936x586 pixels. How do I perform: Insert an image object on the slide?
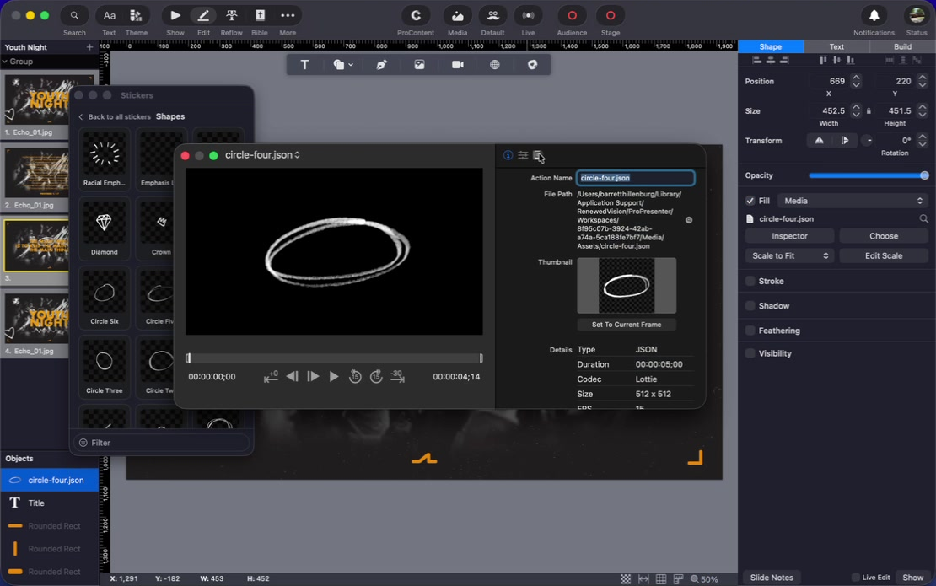pos(419,64)
